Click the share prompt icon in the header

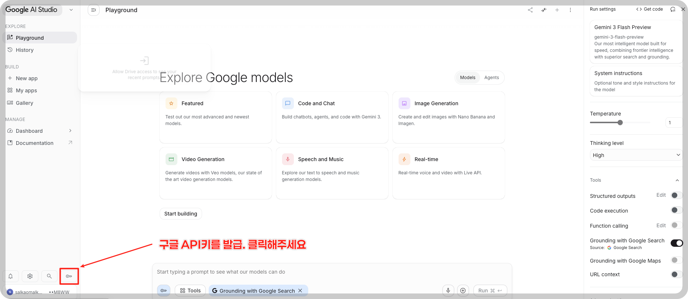530,10
